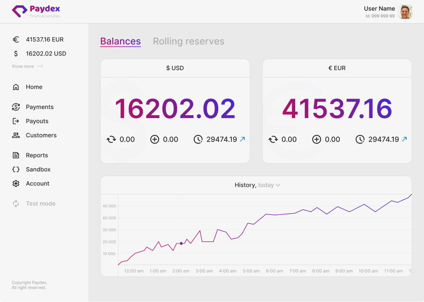The height and width of the screenshot is (302, 424).
Task: Click the € EUR card header
Action: (337, 68)
